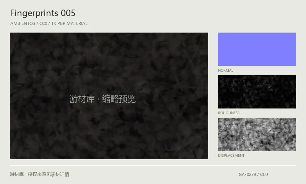Select the dark Roughness map thumbnail
Image resolution: width=306 pixels, height=184 pixels.
point(257,92)
